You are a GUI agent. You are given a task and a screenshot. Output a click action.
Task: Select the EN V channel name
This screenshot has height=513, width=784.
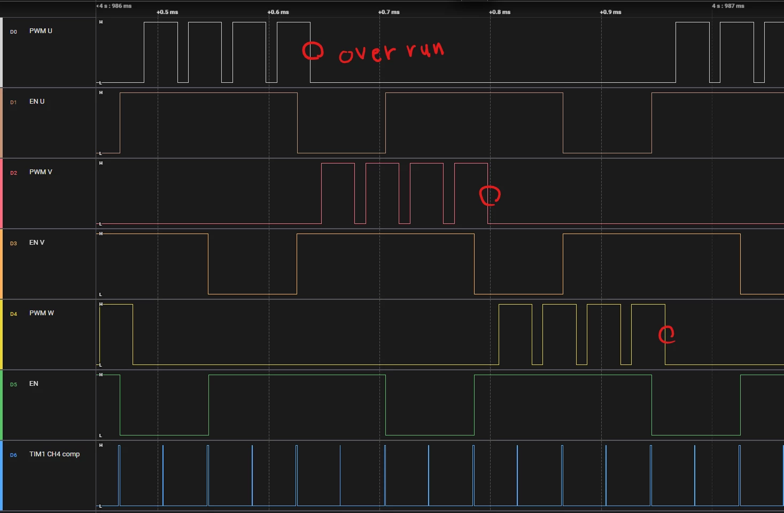point(37,243)
